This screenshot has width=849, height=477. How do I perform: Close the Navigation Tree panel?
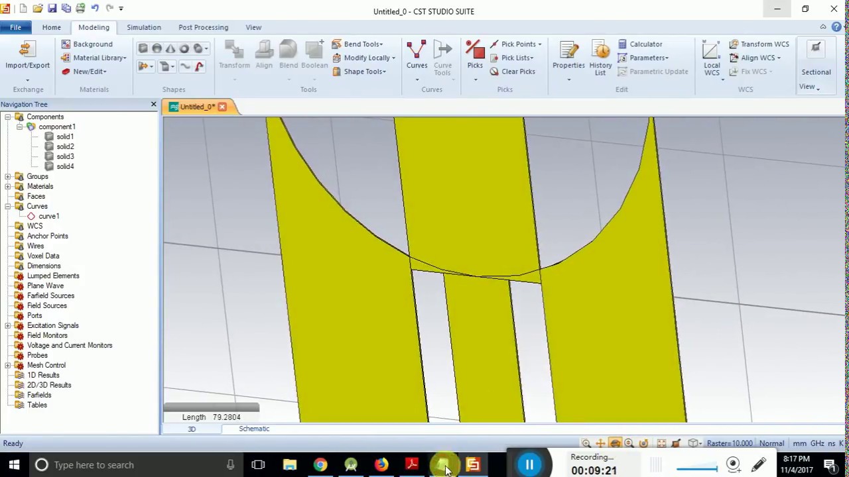[x=153, y=104]
